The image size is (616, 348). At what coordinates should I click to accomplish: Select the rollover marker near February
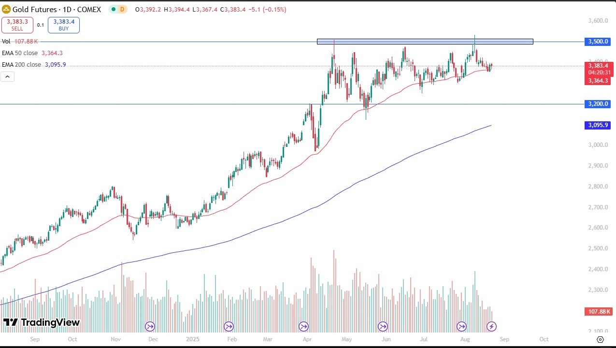pos(229,326)
